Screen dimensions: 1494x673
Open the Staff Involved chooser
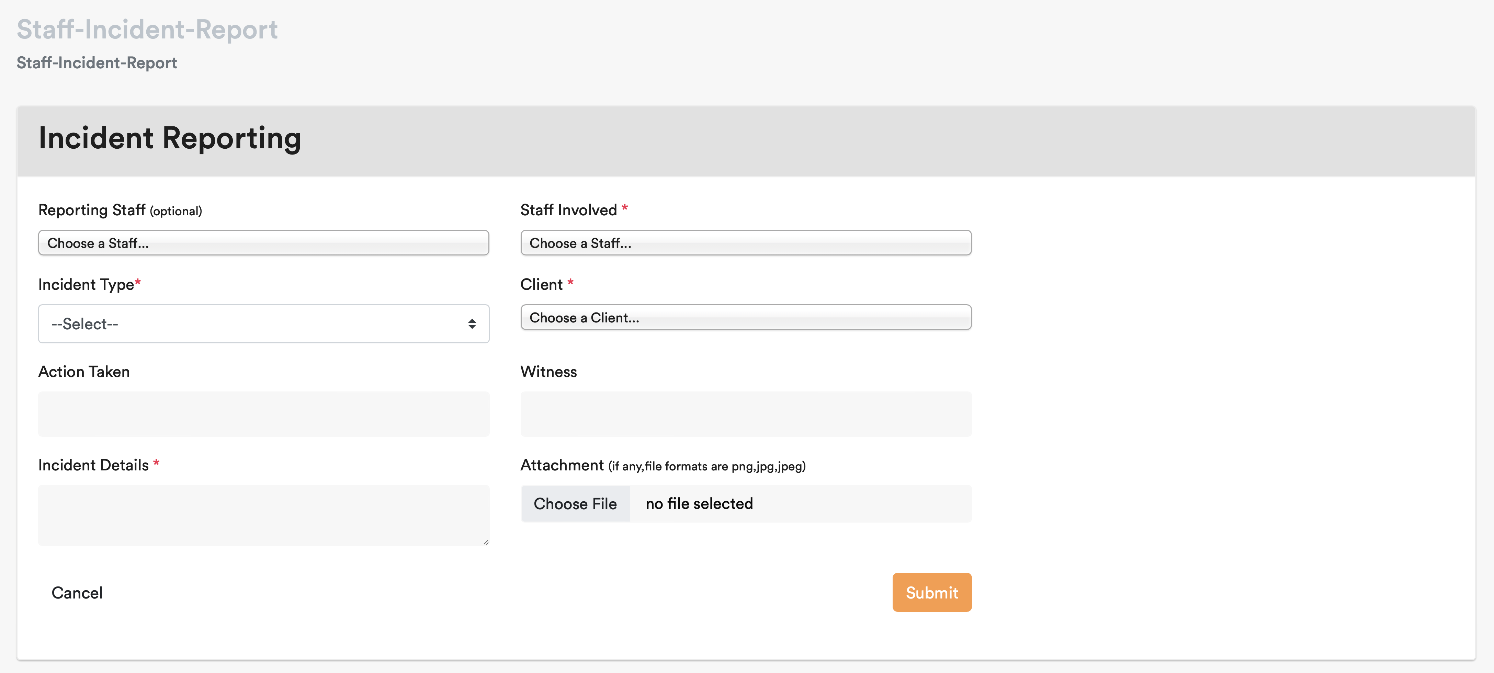pos(745,243)
